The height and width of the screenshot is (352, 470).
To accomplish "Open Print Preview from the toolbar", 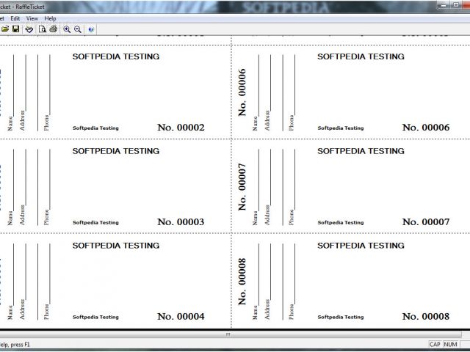I will (43, 29).
